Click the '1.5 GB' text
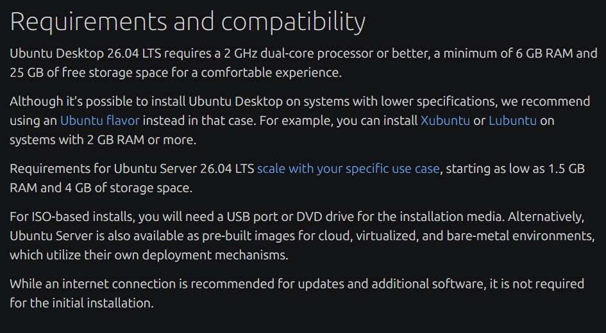Screen dimensions: 606x333 click(563, 169)
